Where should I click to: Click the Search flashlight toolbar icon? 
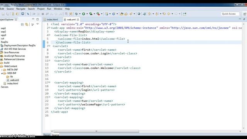click(x=131, y=14)
